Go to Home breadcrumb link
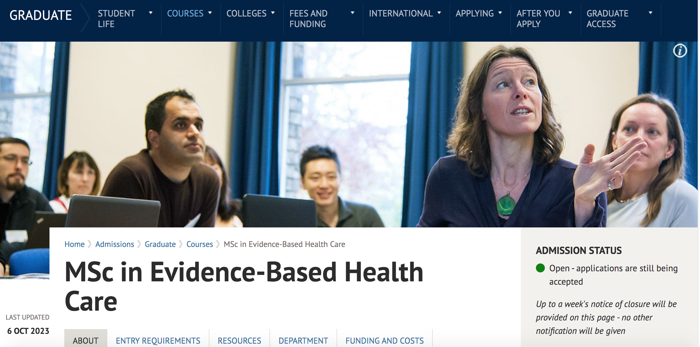Viewport: 700px width, 347px height. point(74,244)
